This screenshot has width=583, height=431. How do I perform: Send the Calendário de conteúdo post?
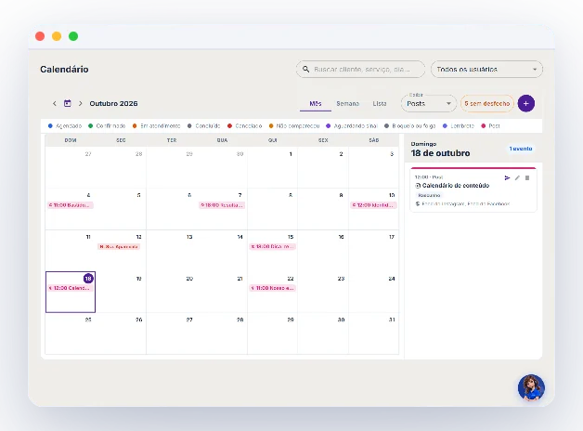tap(507, 177)
